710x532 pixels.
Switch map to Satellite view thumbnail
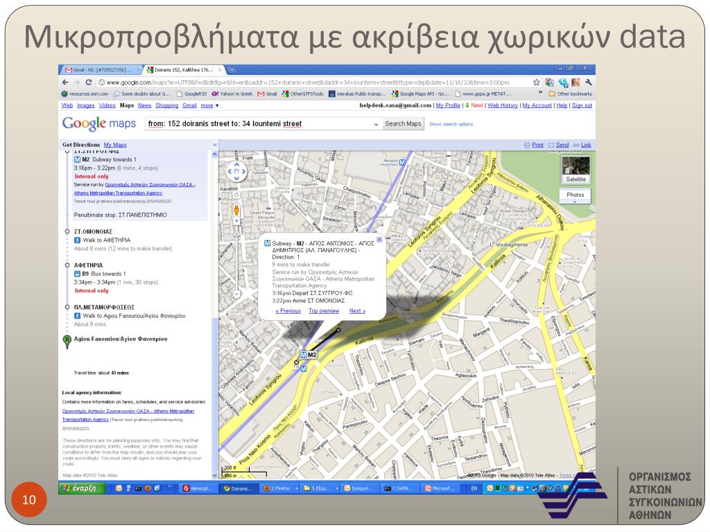(575, 170)
